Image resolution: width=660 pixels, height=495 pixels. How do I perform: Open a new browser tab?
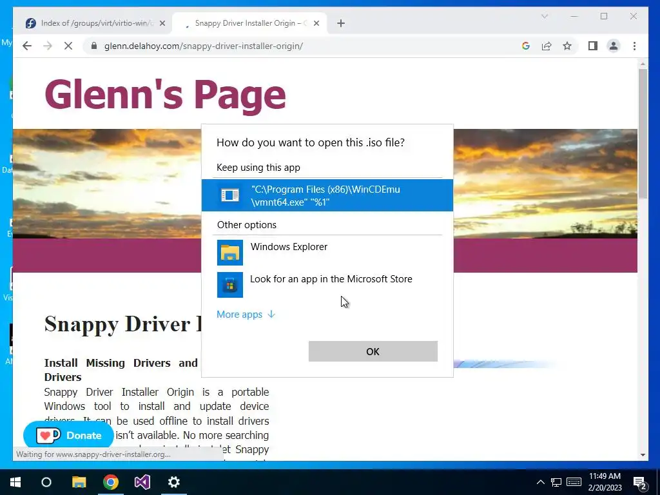pos(341,23)
